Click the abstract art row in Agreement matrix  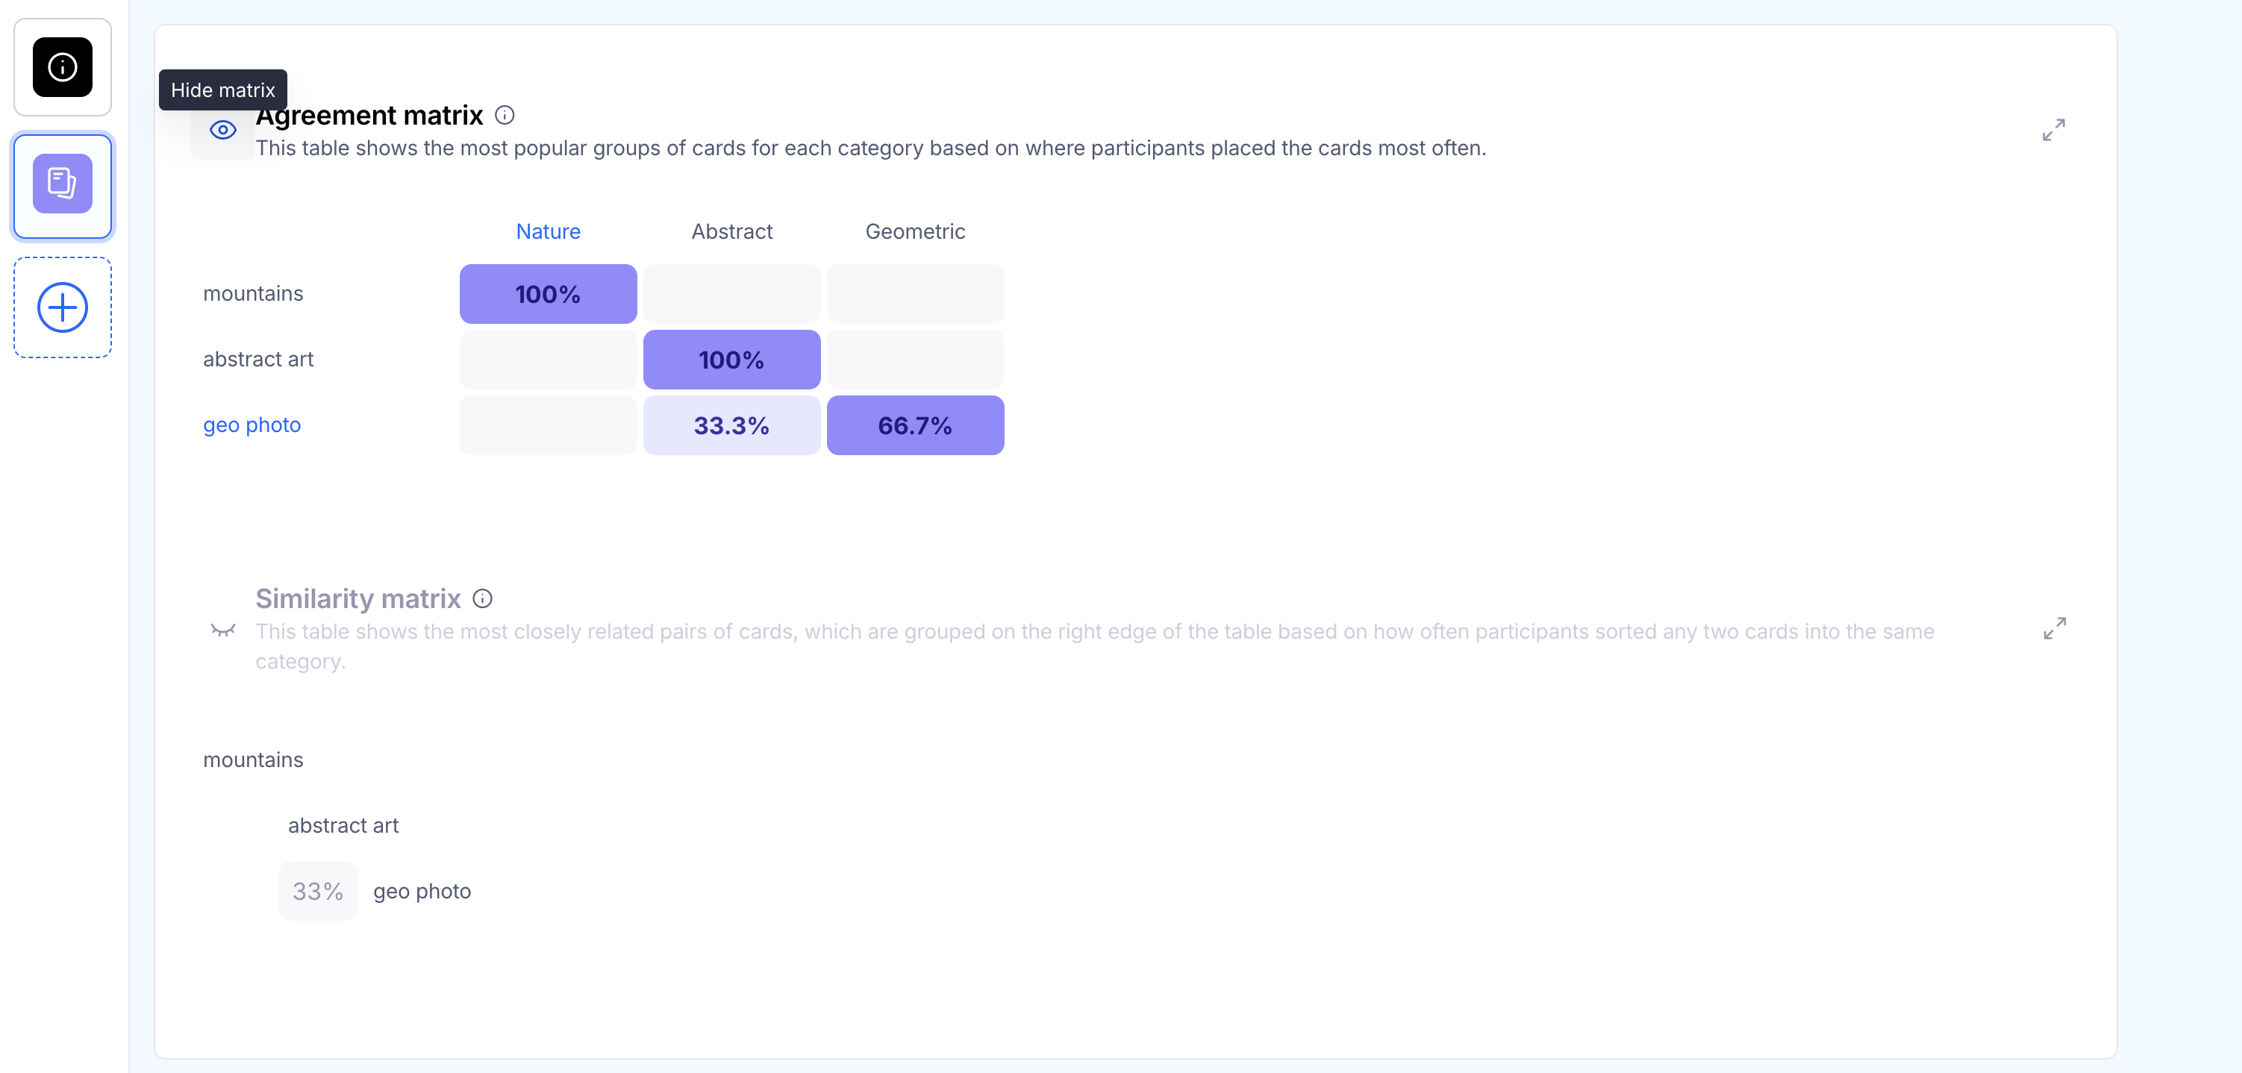click(258, 360)
